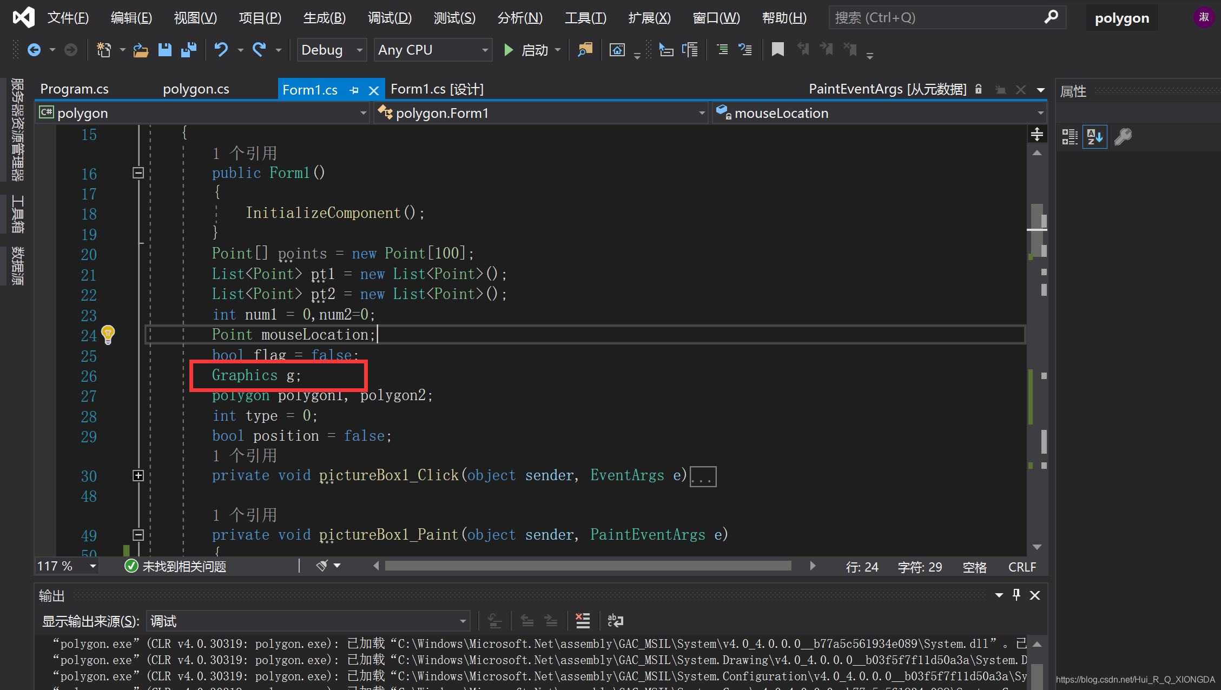Viewport: 1221px width, 690px height.
Task: Click the Clear All output icon
Action: (x=583, y=621)
